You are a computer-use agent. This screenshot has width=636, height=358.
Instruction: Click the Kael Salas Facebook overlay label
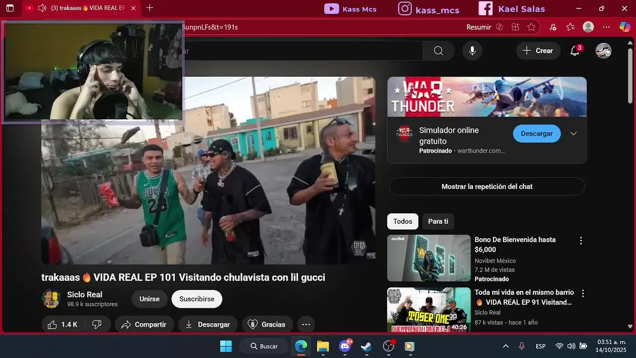click(x=512, y=9)
